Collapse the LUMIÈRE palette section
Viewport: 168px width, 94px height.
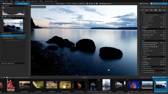[x=165, y=13]
